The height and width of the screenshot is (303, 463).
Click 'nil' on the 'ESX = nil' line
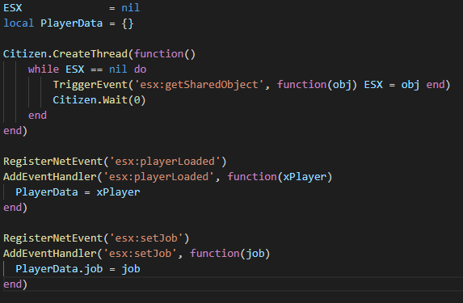(131, 8)
